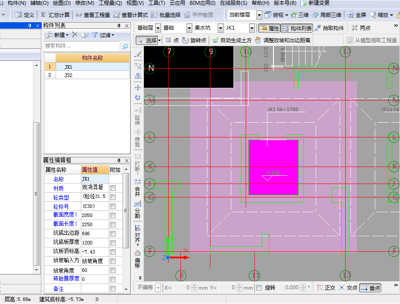Open the 集水坑 component type dropdown
The image size is (400, 304).
click(x=221, y=28)
